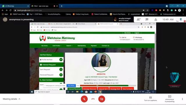Open Contact Us menu item
Viewport: 186px width, 105px height.
105,46
